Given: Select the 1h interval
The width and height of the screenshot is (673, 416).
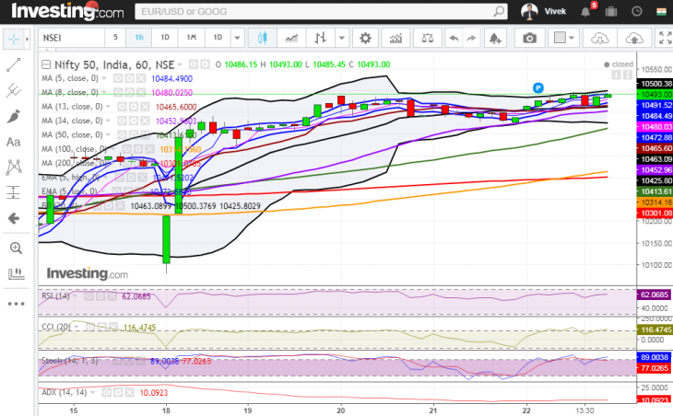Looking at the screenshot, I should coord(139,38).
